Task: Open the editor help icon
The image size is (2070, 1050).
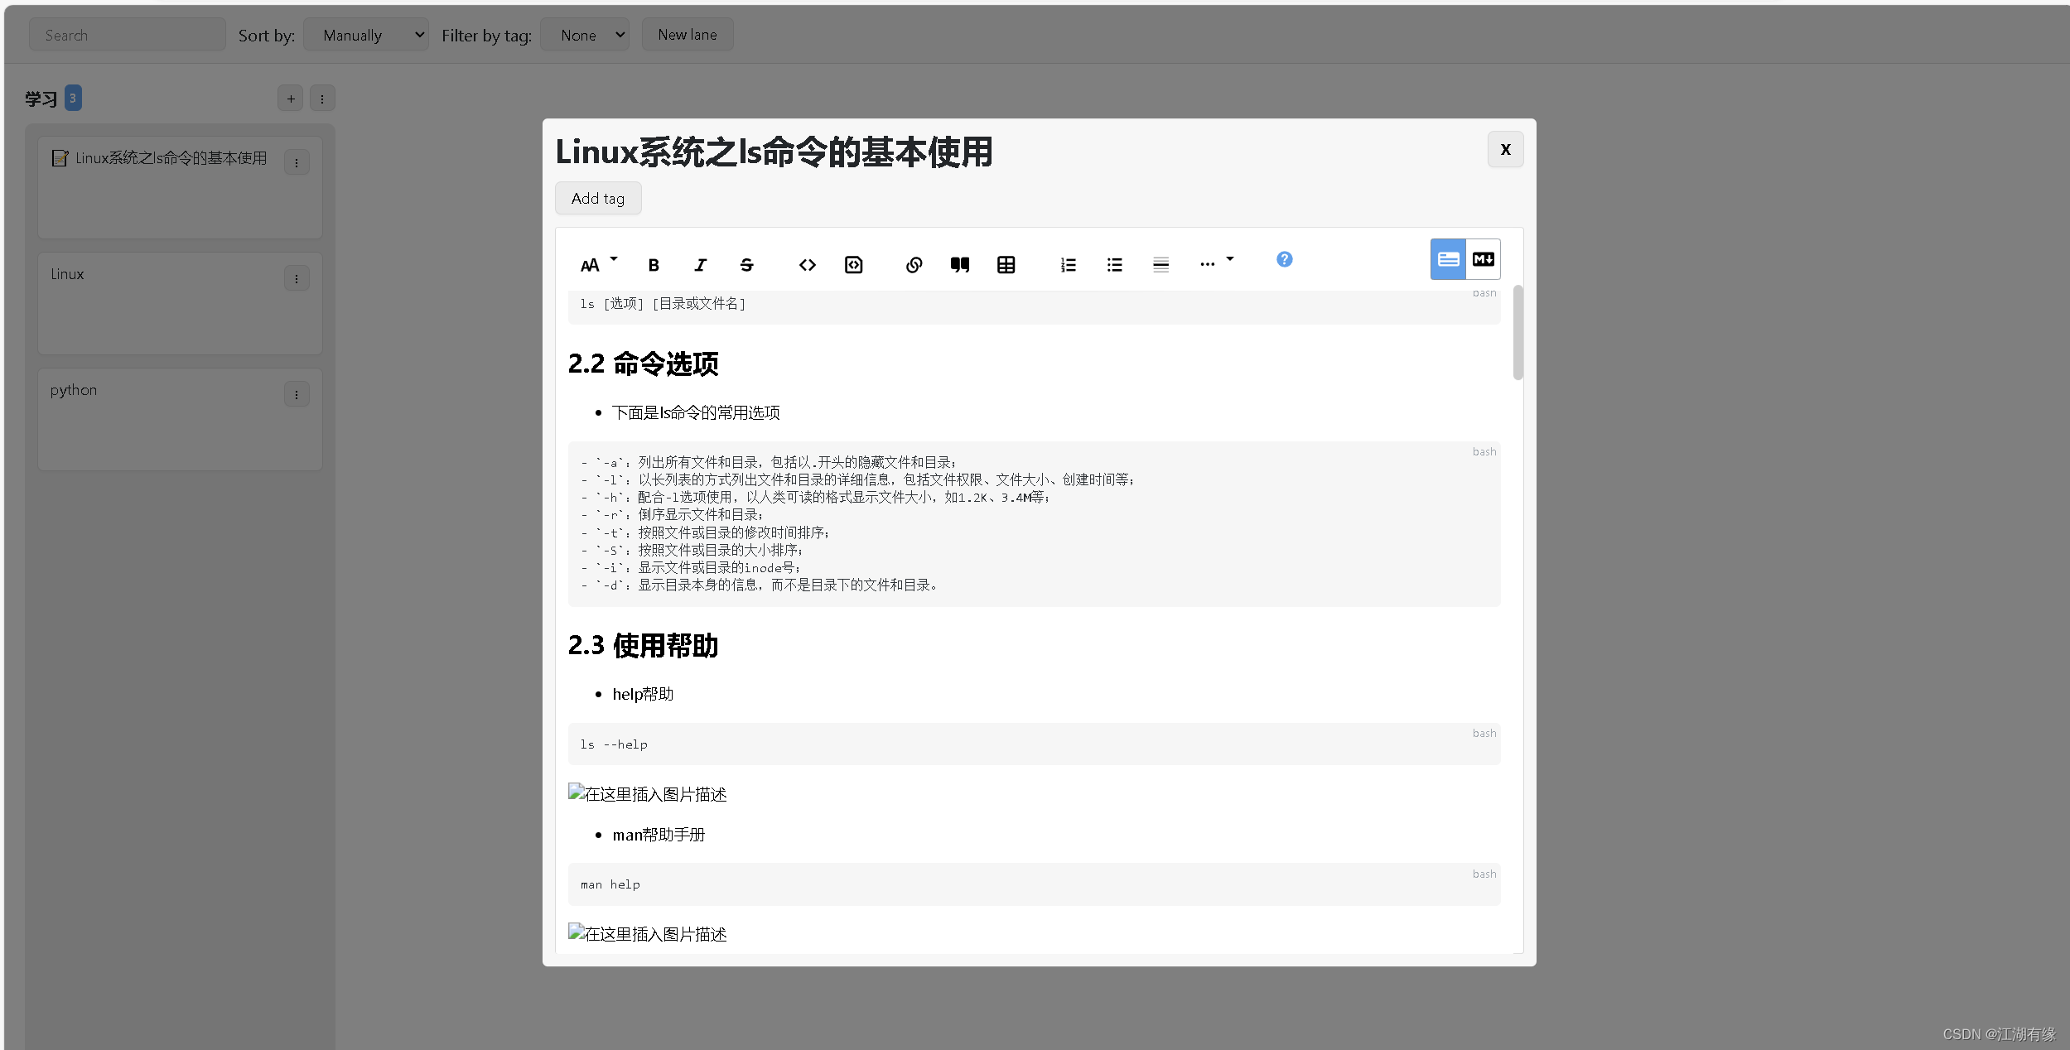Action: pyautogui.click(x=1284, y=259)
